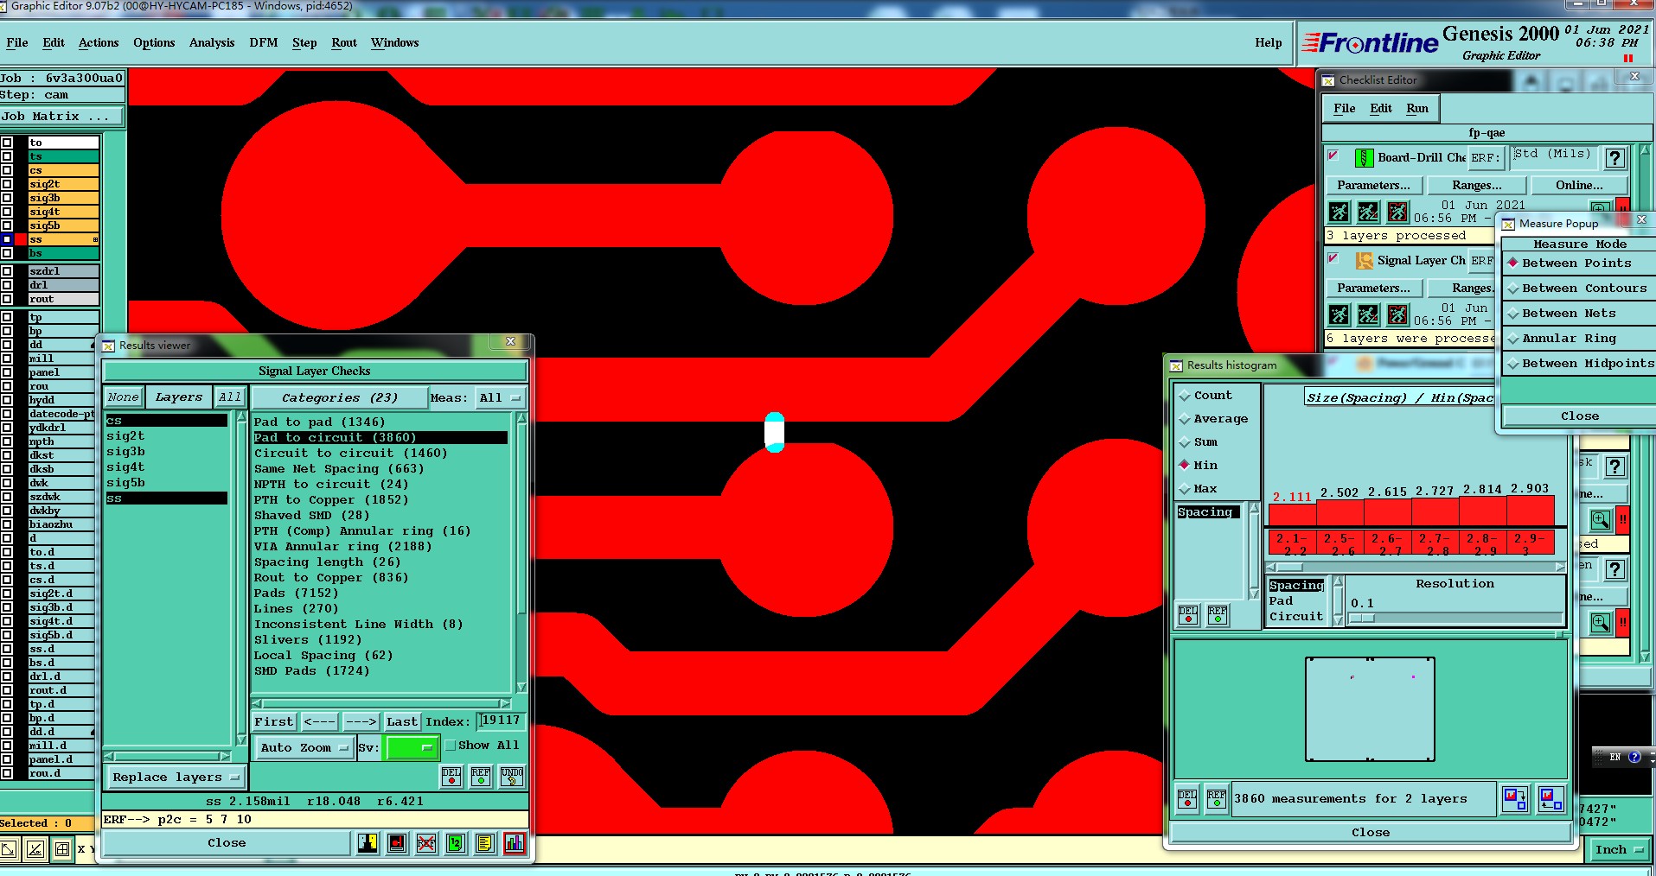
Task: Open the Actions menu
Action: (x=99, y=42)
